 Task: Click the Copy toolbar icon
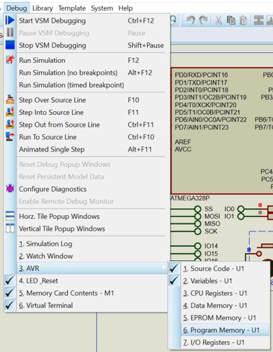[x=231, y=20]
